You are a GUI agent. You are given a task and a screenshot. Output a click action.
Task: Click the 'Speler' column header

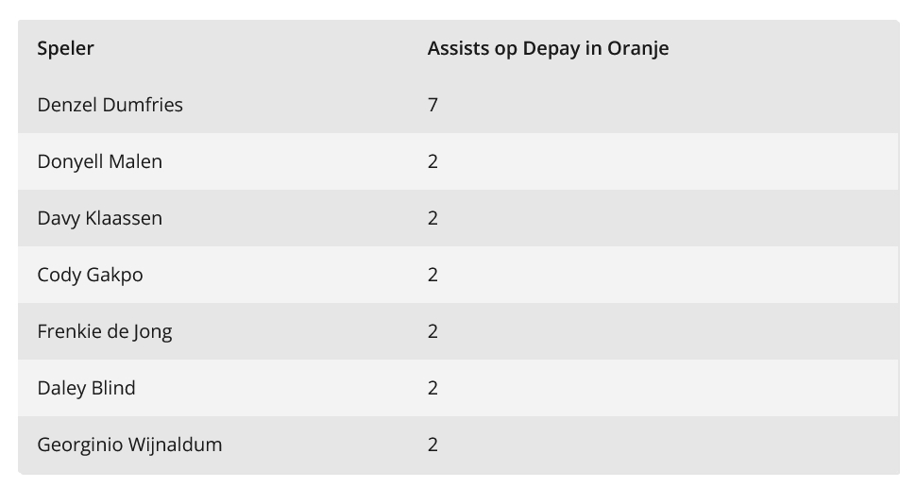[x=65, y=48]
